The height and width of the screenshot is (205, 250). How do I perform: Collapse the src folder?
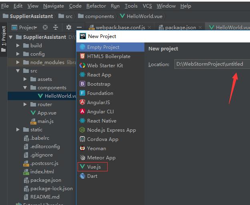pyautogui.click(x=18, y=71)
